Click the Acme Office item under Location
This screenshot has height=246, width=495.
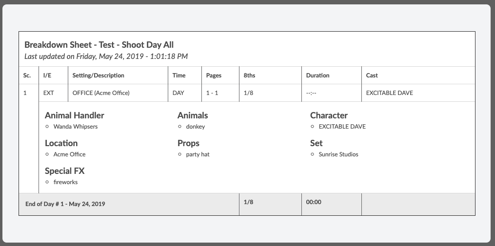pyautogui.click(x=69, y=154)
